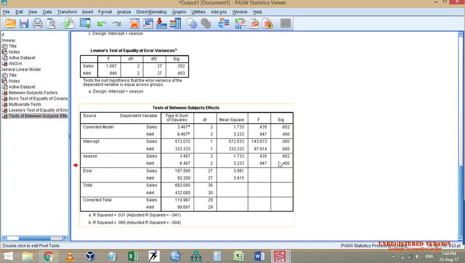
Task: Click the Corrected Total row label
Action: click(x=97, y=200)
